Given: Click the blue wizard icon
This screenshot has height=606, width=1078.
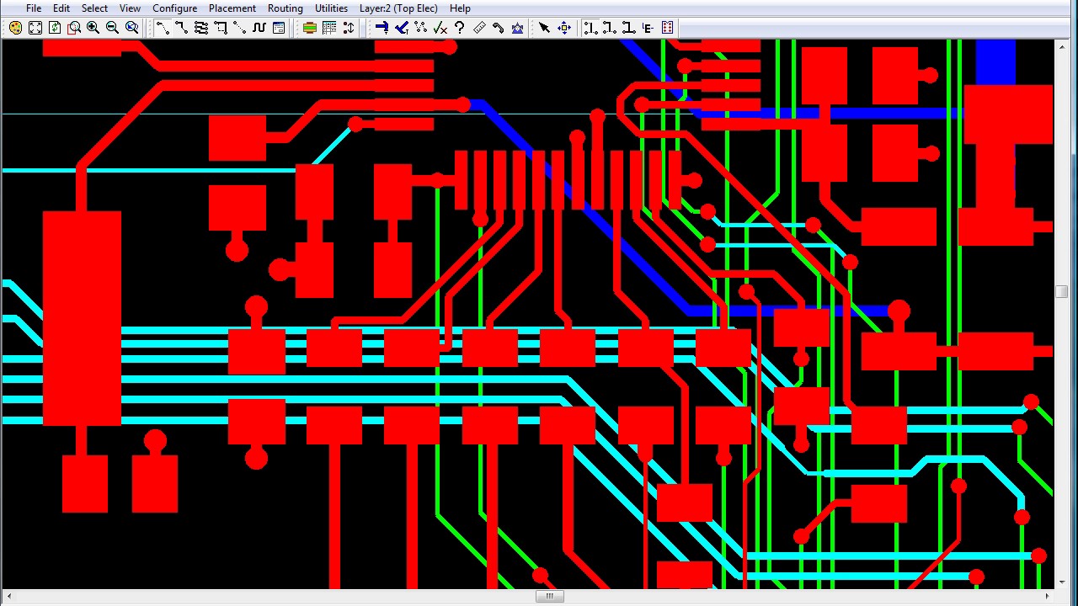Looking at the screenshot, I should pos(517,28).
